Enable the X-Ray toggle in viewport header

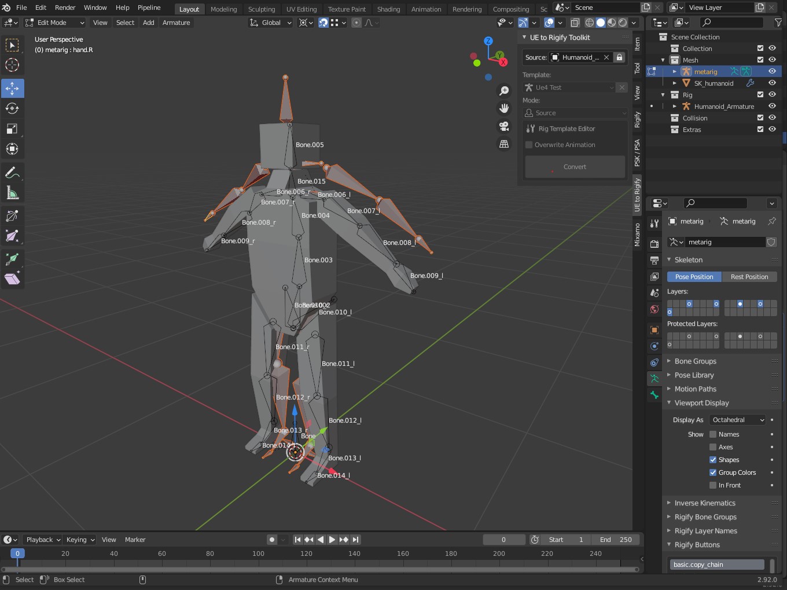point(575,22)
